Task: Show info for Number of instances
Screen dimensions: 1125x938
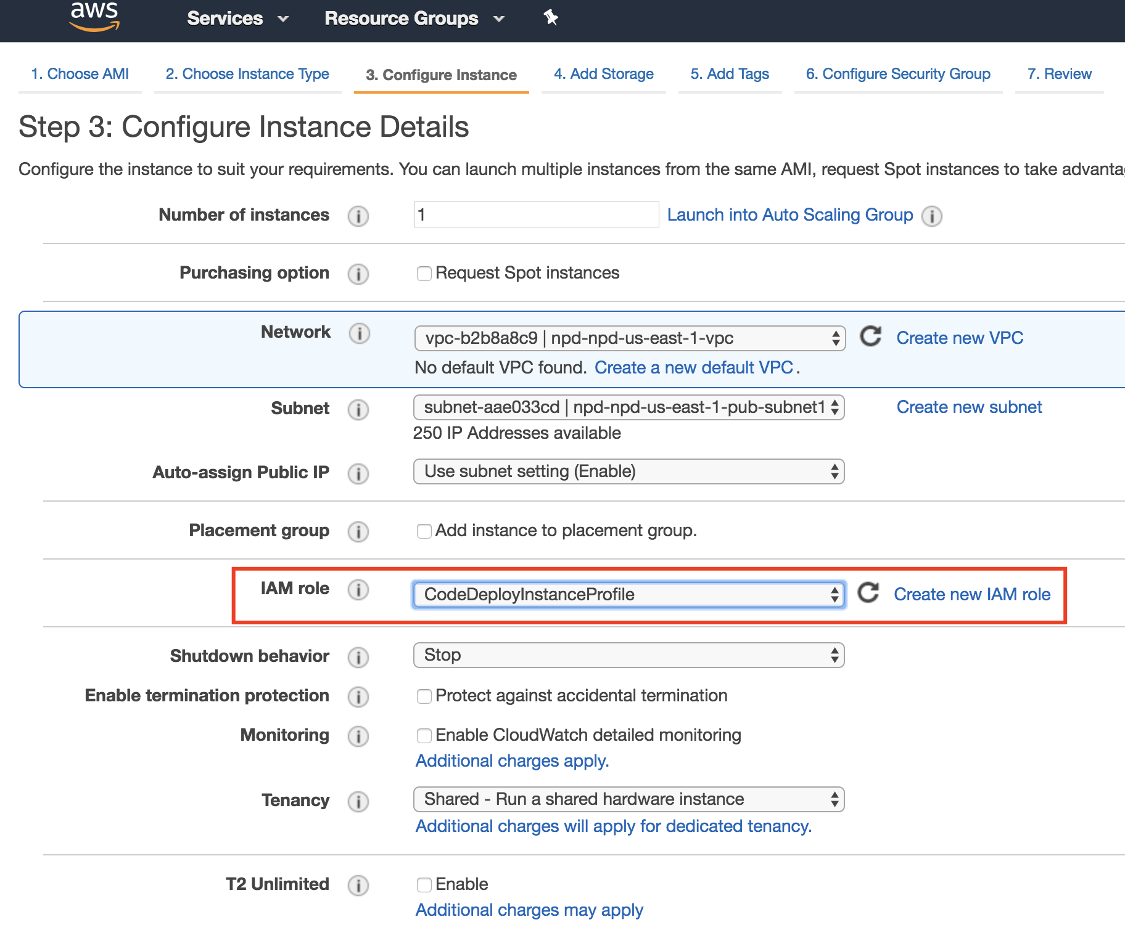Action: pos(358,216)
